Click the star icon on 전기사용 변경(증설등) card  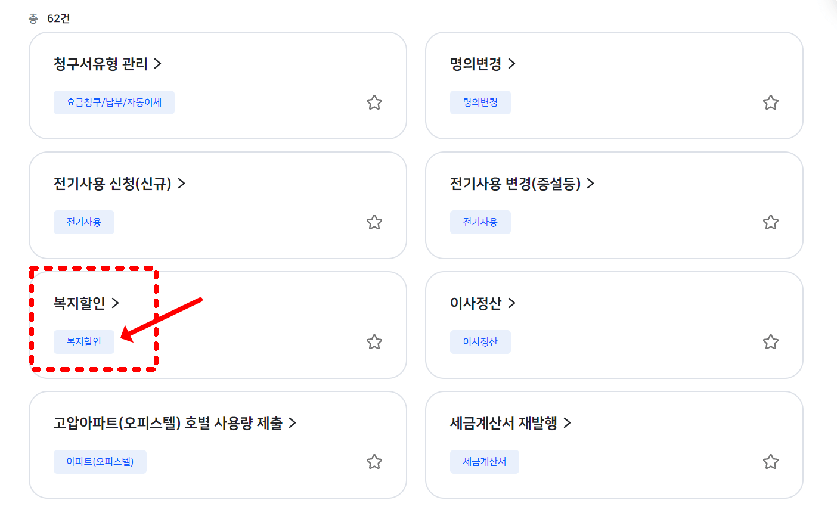pos(771,222)
